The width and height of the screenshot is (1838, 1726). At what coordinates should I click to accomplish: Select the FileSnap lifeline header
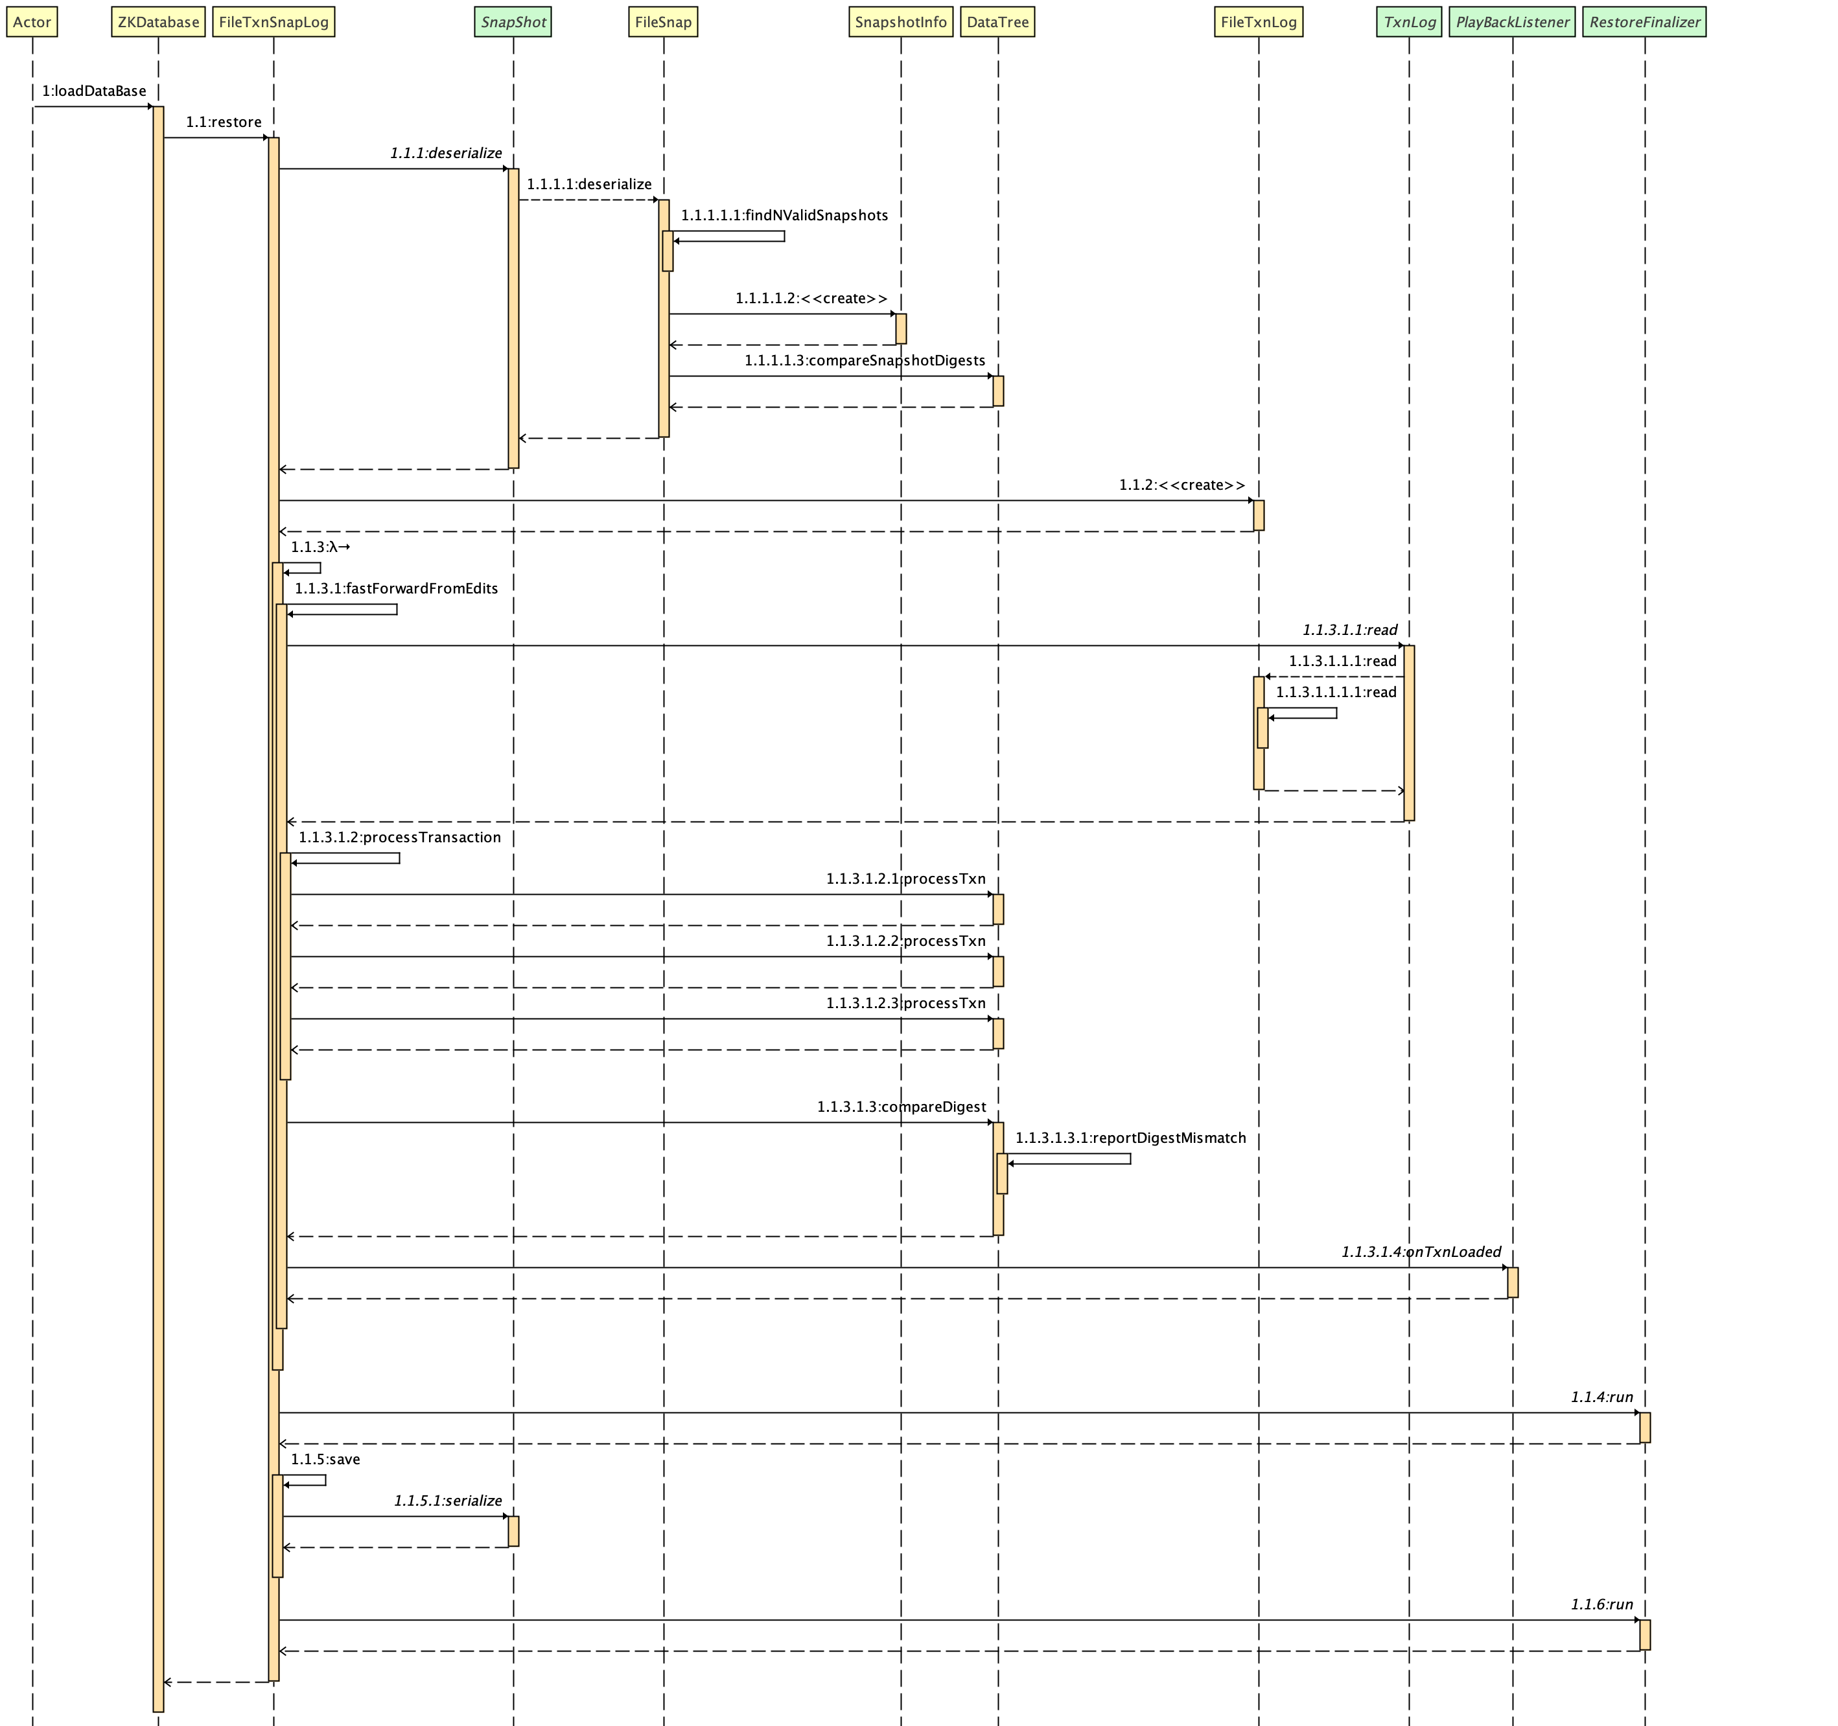[x=662, y=20]
